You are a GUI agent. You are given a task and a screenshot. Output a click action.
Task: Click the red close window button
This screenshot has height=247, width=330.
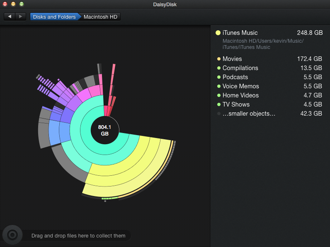coord(5,4)
